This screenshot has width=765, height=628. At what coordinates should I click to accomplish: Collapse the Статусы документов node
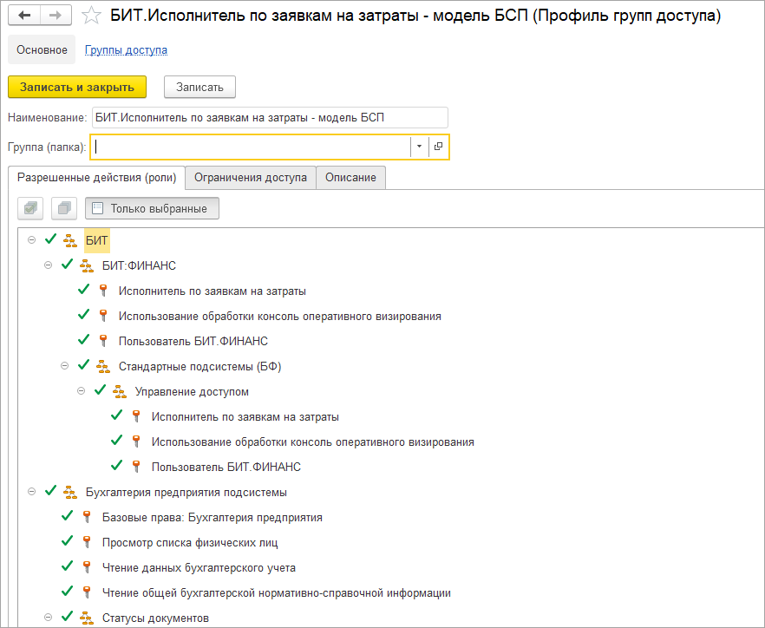click(x=49, y=618)
